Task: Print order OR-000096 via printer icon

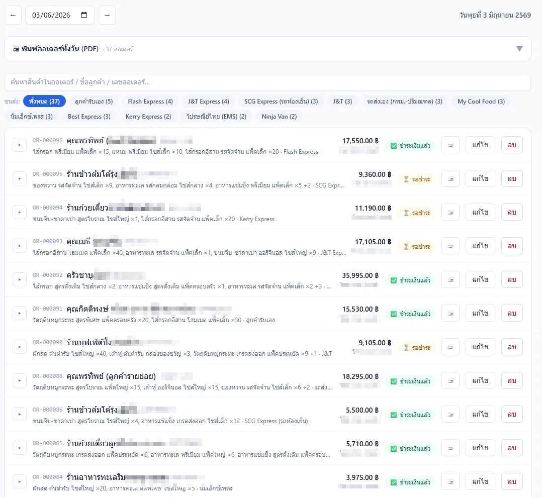Action: click(450, 145)
